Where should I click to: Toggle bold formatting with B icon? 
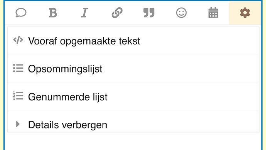[x=53, y=13]
